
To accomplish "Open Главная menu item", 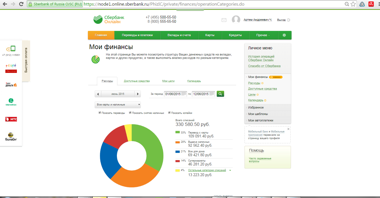I will pos(101,35).
